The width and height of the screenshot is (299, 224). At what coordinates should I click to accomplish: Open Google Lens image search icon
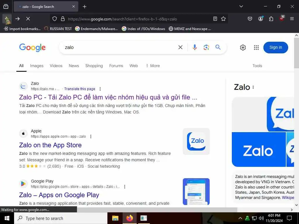point(206,47)
